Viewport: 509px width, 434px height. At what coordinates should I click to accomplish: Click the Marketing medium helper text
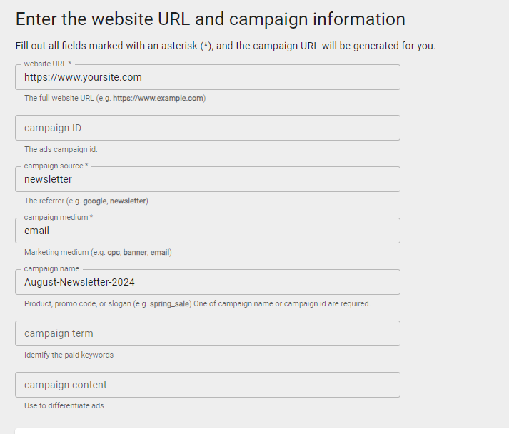point(98,253)
